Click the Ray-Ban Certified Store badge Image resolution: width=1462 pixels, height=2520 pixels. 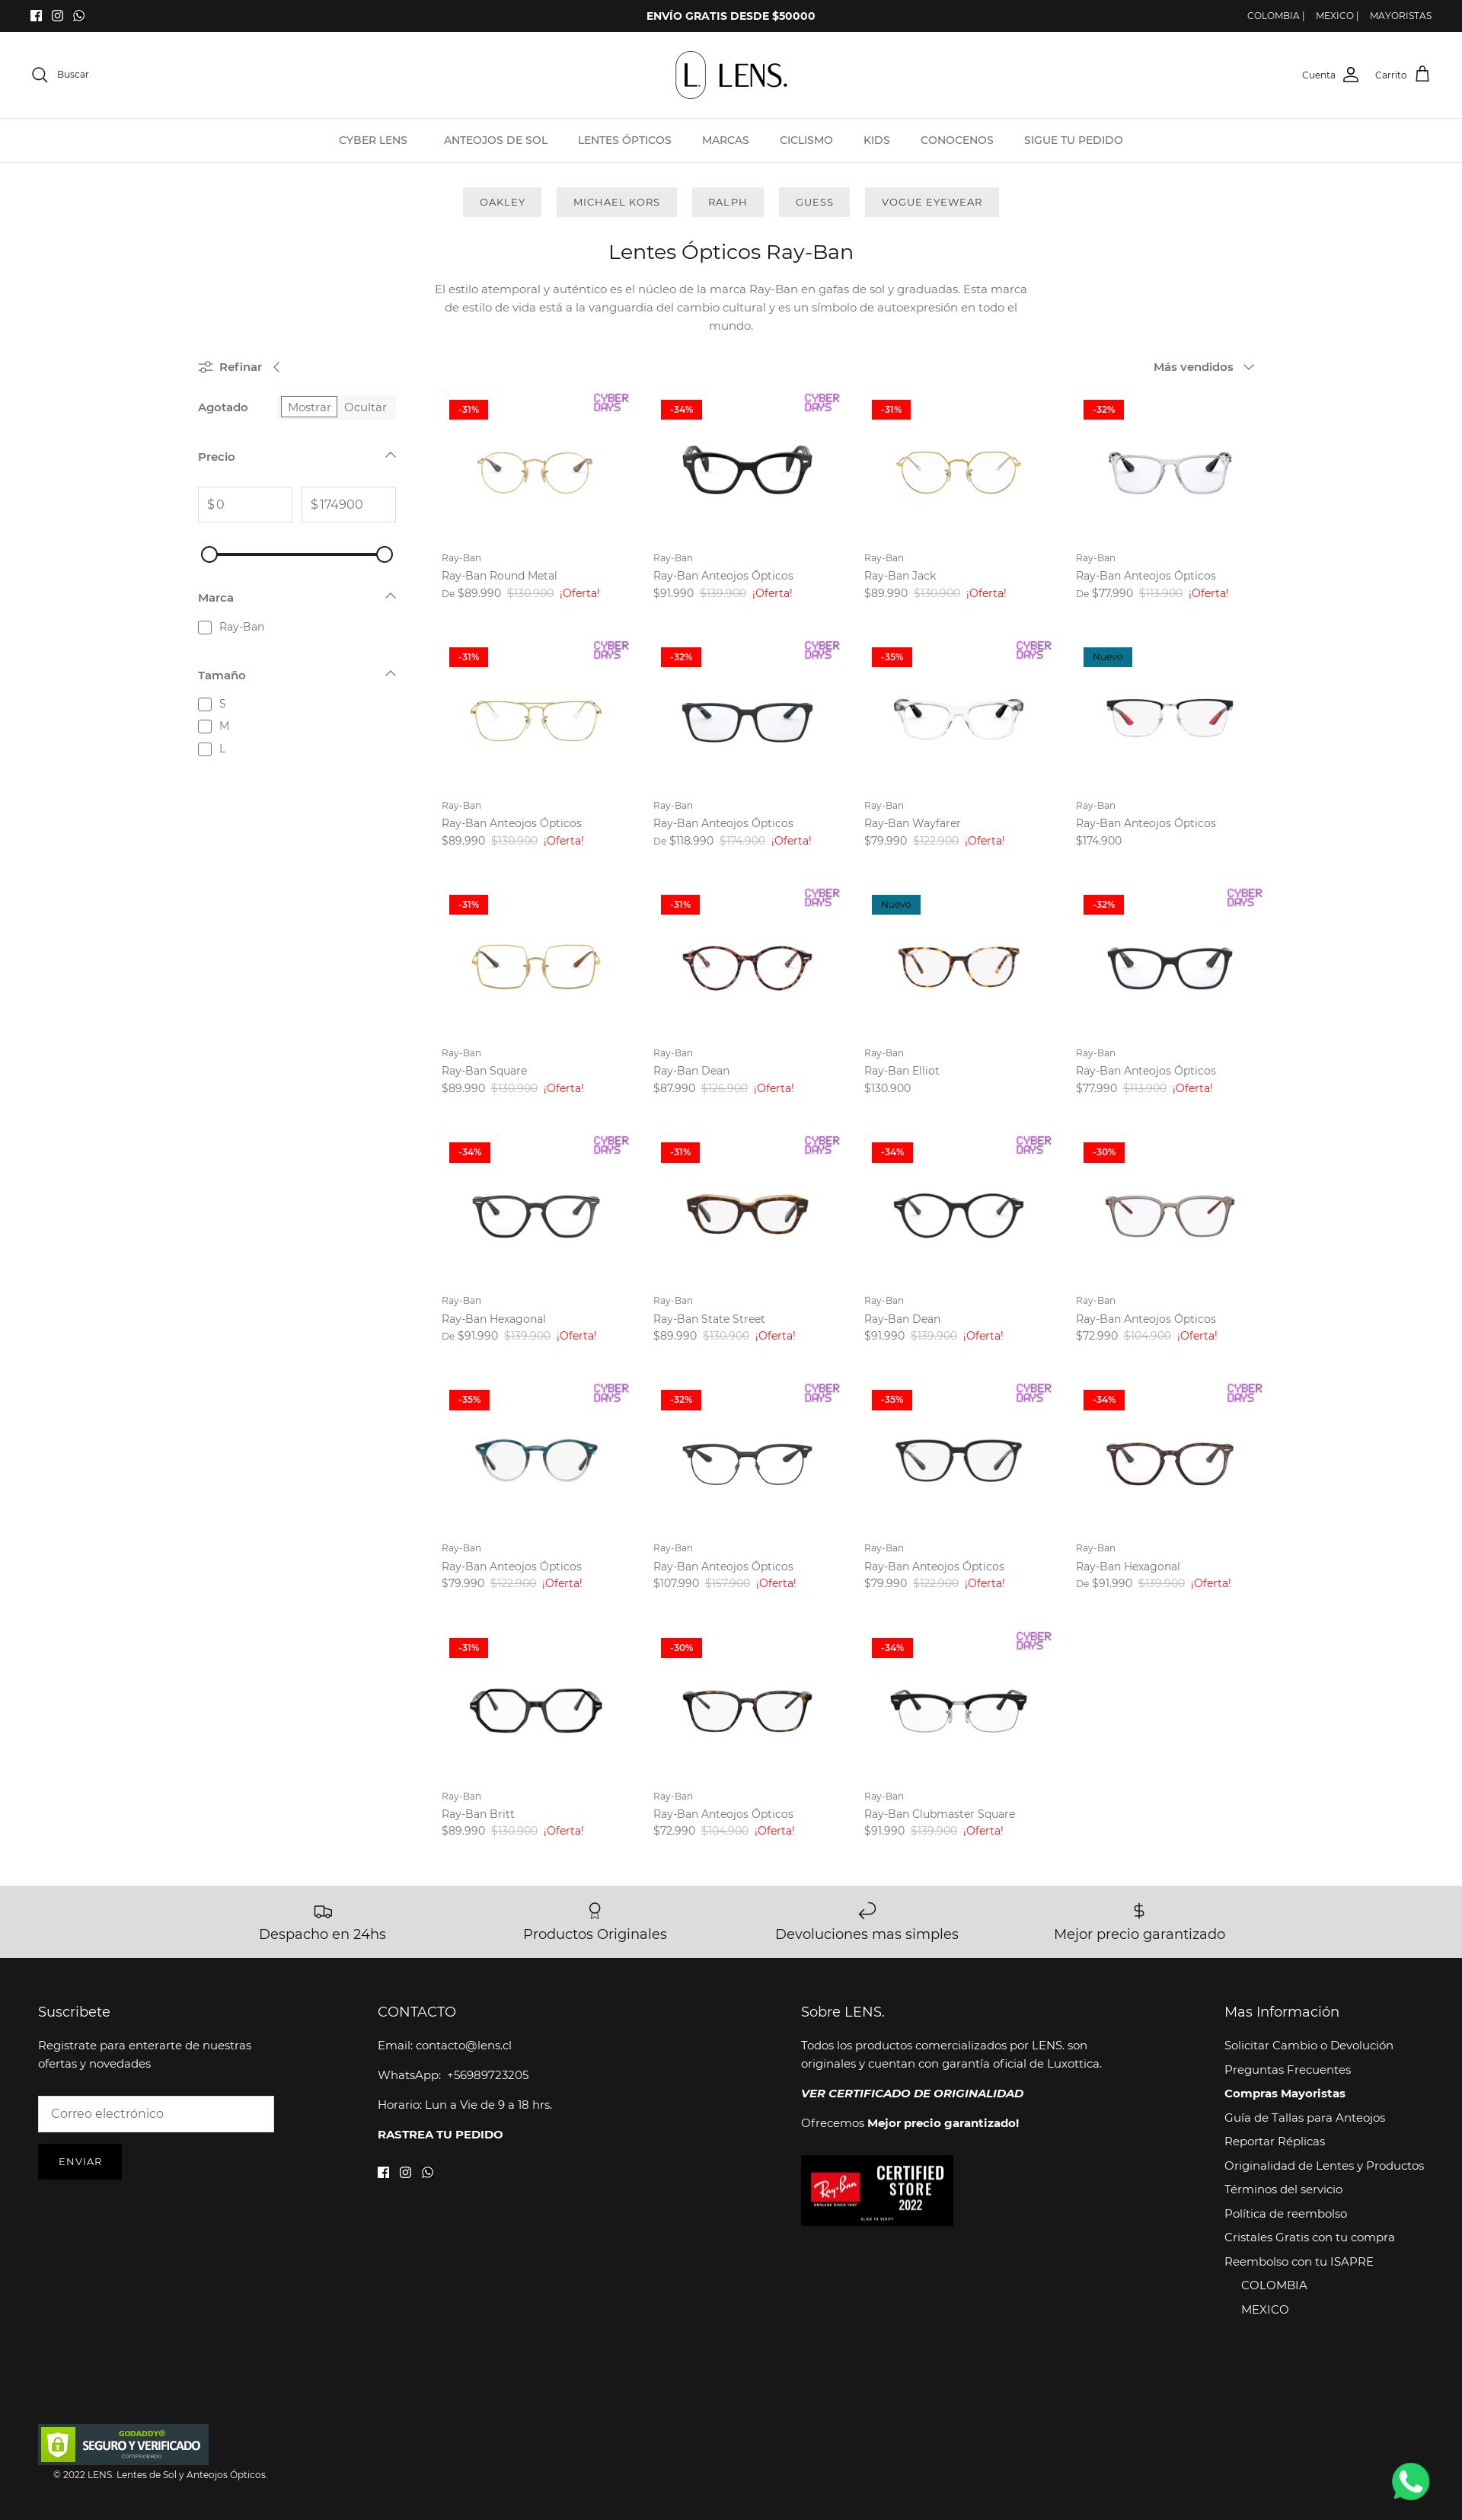click(x=877, y=2190)
